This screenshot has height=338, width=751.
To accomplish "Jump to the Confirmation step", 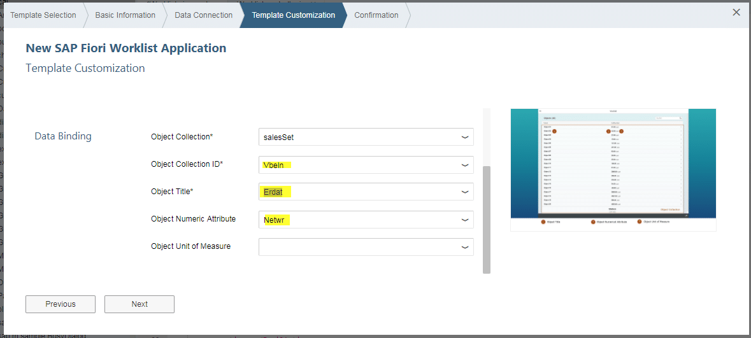I will pos(376,15).
